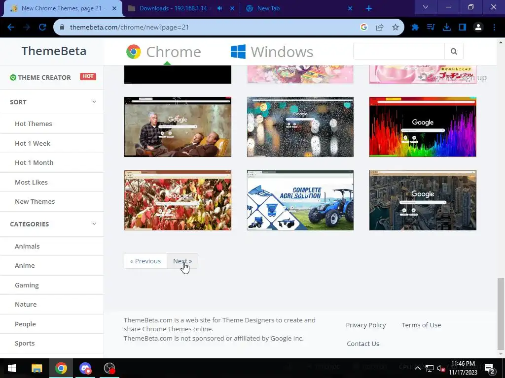Mute the Downloads tab audio icon
505x378 pixels.
pyautogui.click(x=219, y=8)
